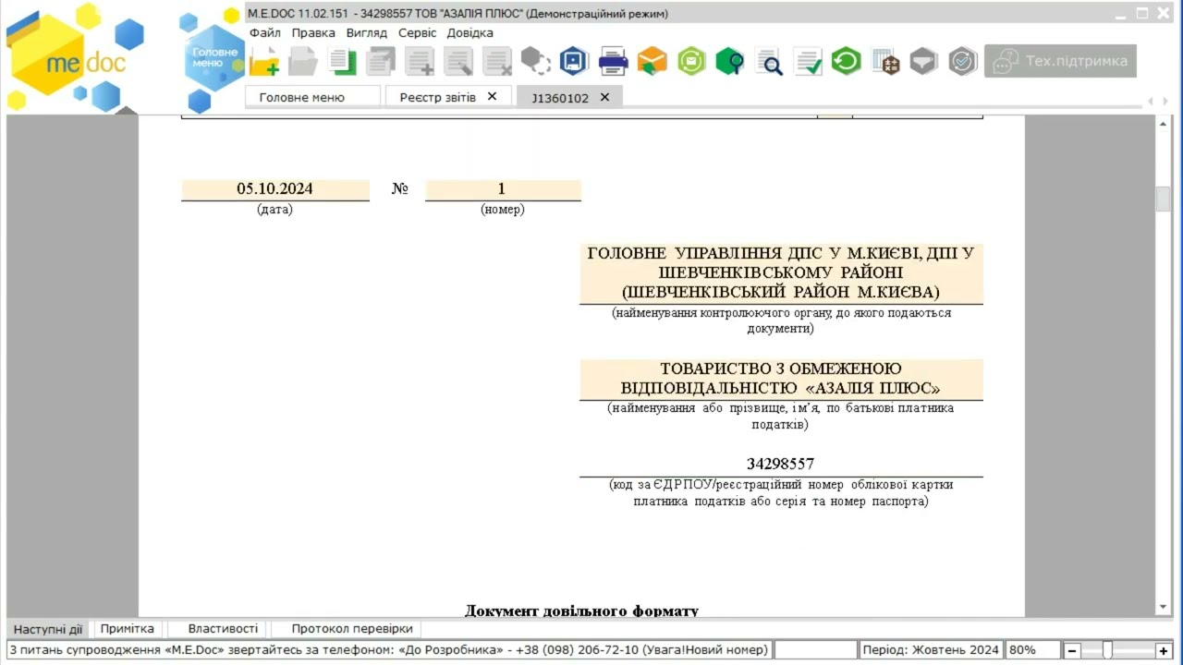Click the vertical scrollbar up arrow
The height and width of the screenshot is (665, 1183).
pyautogui.click(x=1163, y=123)
